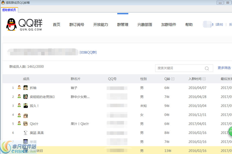
Task: Open avatar of member 卖姐姐的老男孩
Action: 26,97
